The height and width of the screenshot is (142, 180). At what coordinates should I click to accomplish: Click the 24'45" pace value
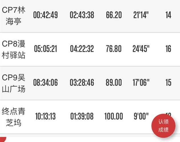pos(141,49)
